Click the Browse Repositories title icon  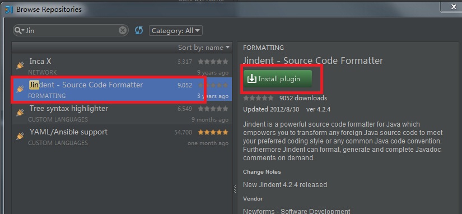[x=9, y=10]
